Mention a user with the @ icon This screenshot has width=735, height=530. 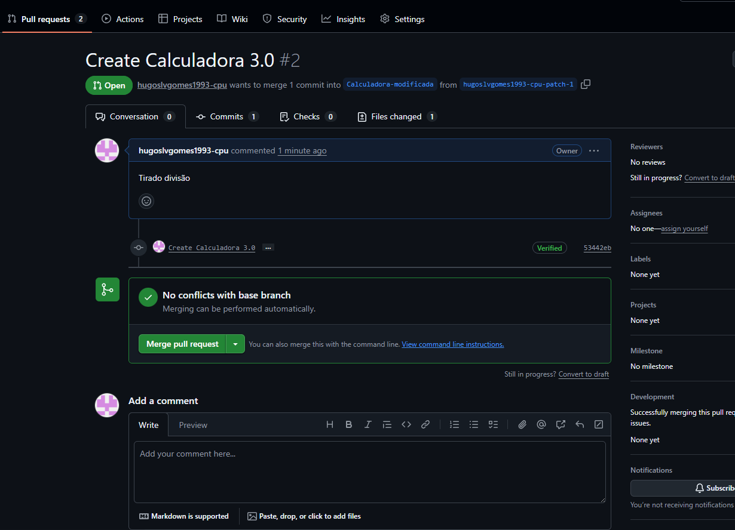[541, 424]
